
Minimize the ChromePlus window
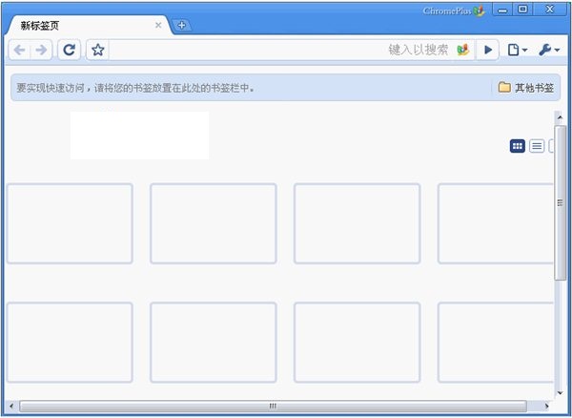coord(502,10)
